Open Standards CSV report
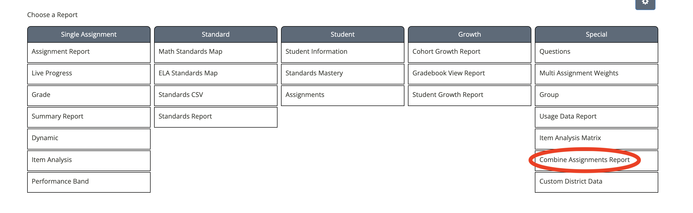 216,95
